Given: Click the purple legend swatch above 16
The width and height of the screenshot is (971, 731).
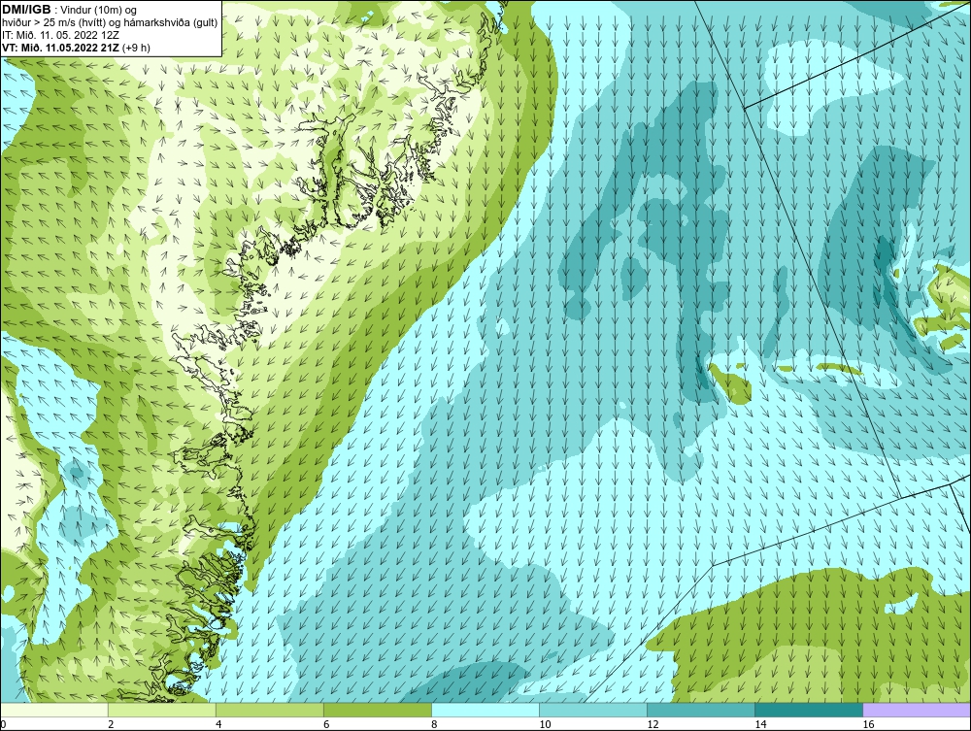Looking at the screenshot, I should coord(917,710).
